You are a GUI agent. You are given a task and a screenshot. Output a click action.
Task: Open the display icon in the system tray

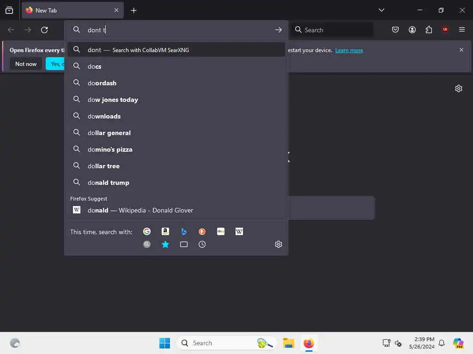[387, 343]
